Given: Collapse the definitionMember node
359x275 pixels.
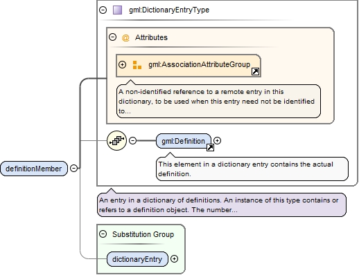Looking at the screenshot, I should click(x=73, y=168).
